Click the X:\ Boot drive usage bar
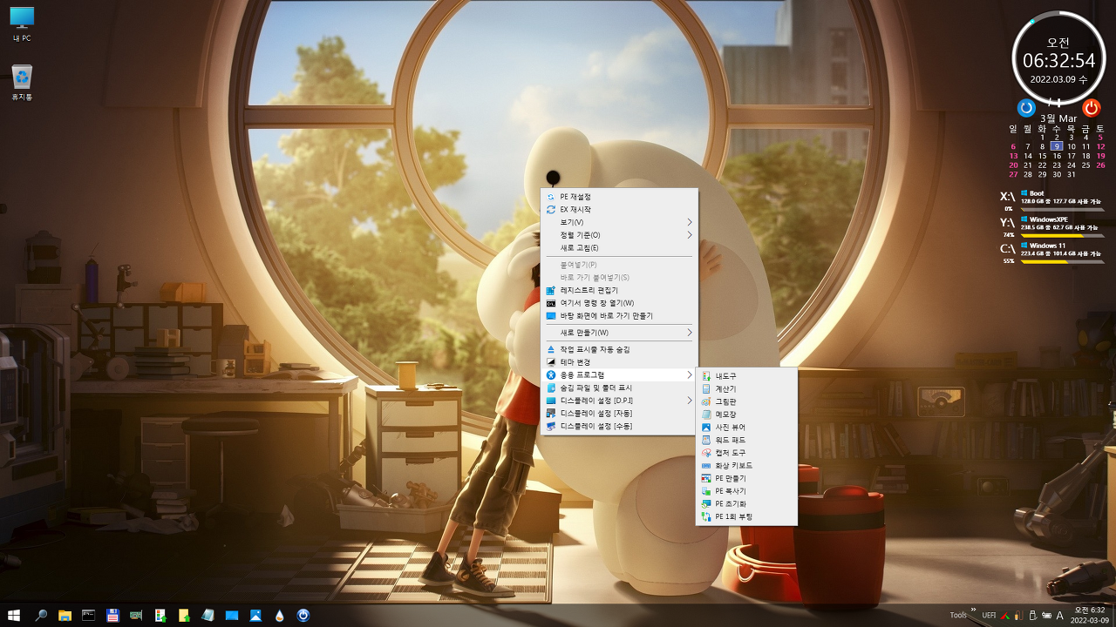The width and height of the screenshot is (1116, 627). point(1063,210)
